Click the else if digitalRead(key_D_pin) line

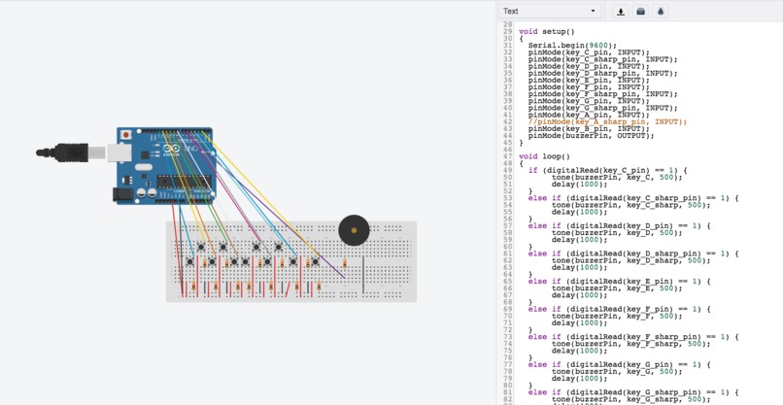tap(619, 226)
